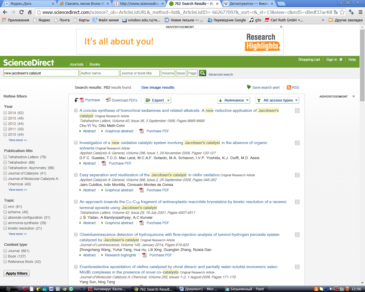Check the Tetrahedron Letters (78) filter

click(x=5, y=157)
